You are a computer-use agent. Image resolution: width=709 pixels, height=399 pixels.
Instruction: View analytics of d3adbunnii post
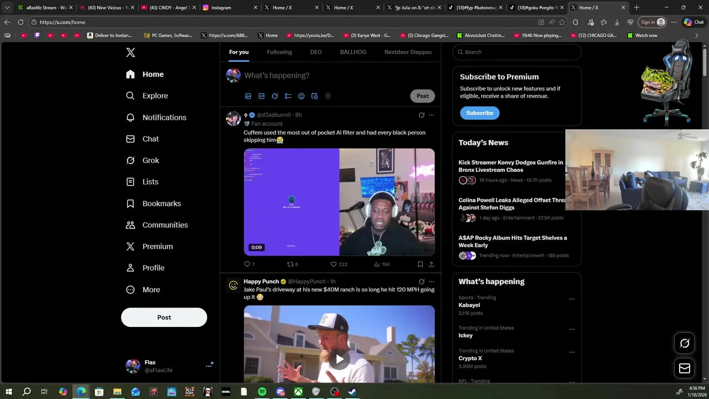[x=382, y=264]
